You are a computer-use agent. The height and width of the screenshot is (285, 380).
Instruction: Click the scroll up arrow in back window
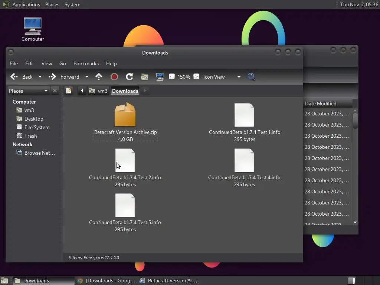point(355,111)
